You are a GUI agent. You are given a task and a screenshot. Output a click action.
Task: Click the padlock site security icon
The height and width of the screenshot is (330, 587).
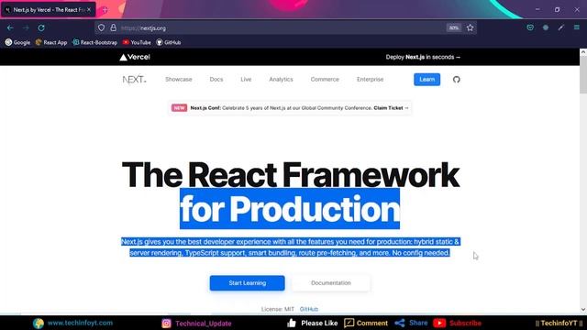(x=113, y=27)
